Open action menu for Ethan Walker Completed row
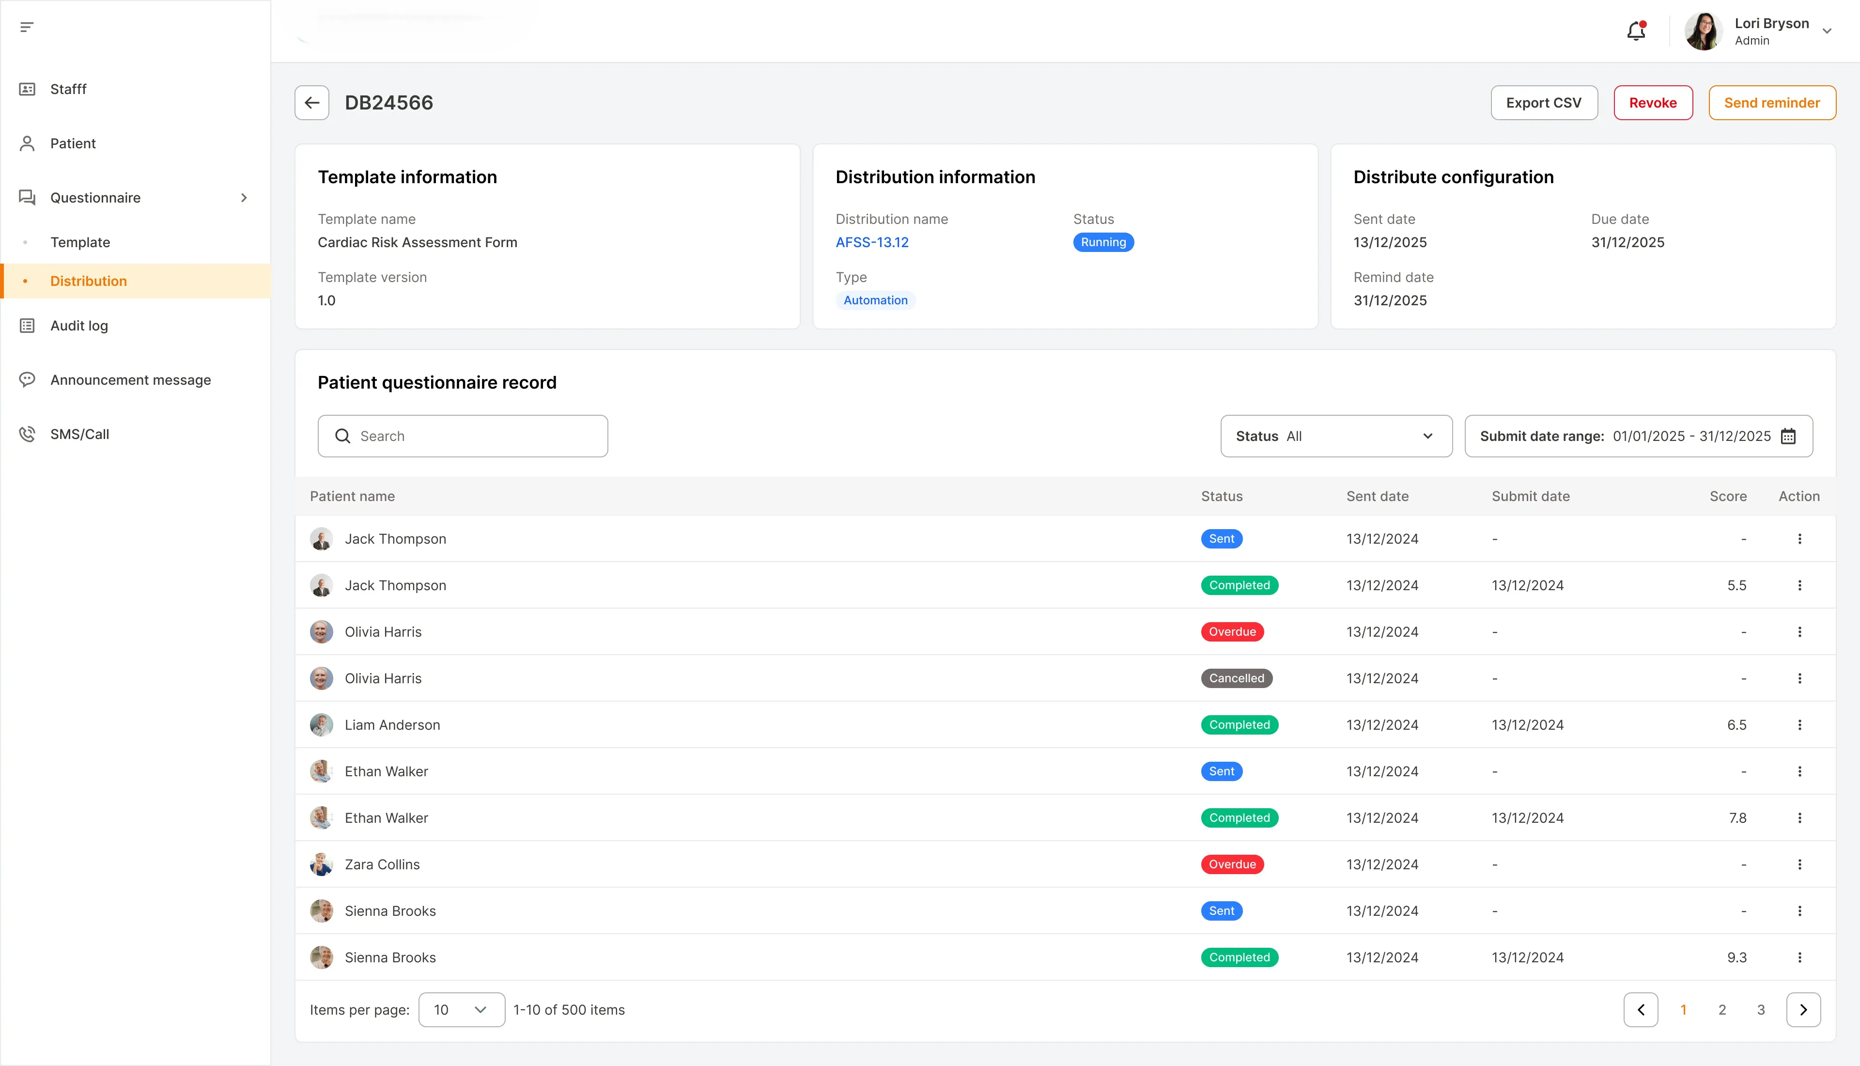1860x1066 pixels. click(1799, 818)
